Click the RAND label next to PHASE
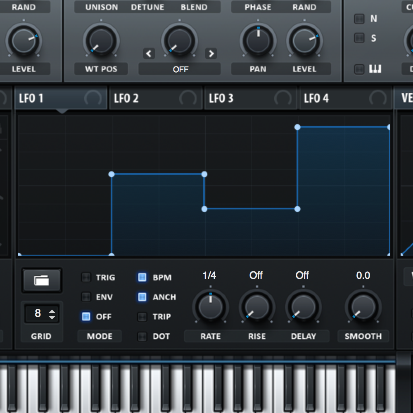 coord(304,7)
